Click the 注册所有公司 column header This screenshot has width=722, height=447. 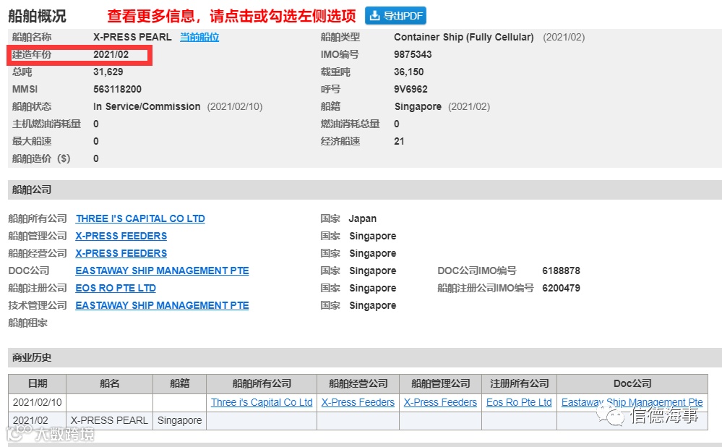click(519, 383)
